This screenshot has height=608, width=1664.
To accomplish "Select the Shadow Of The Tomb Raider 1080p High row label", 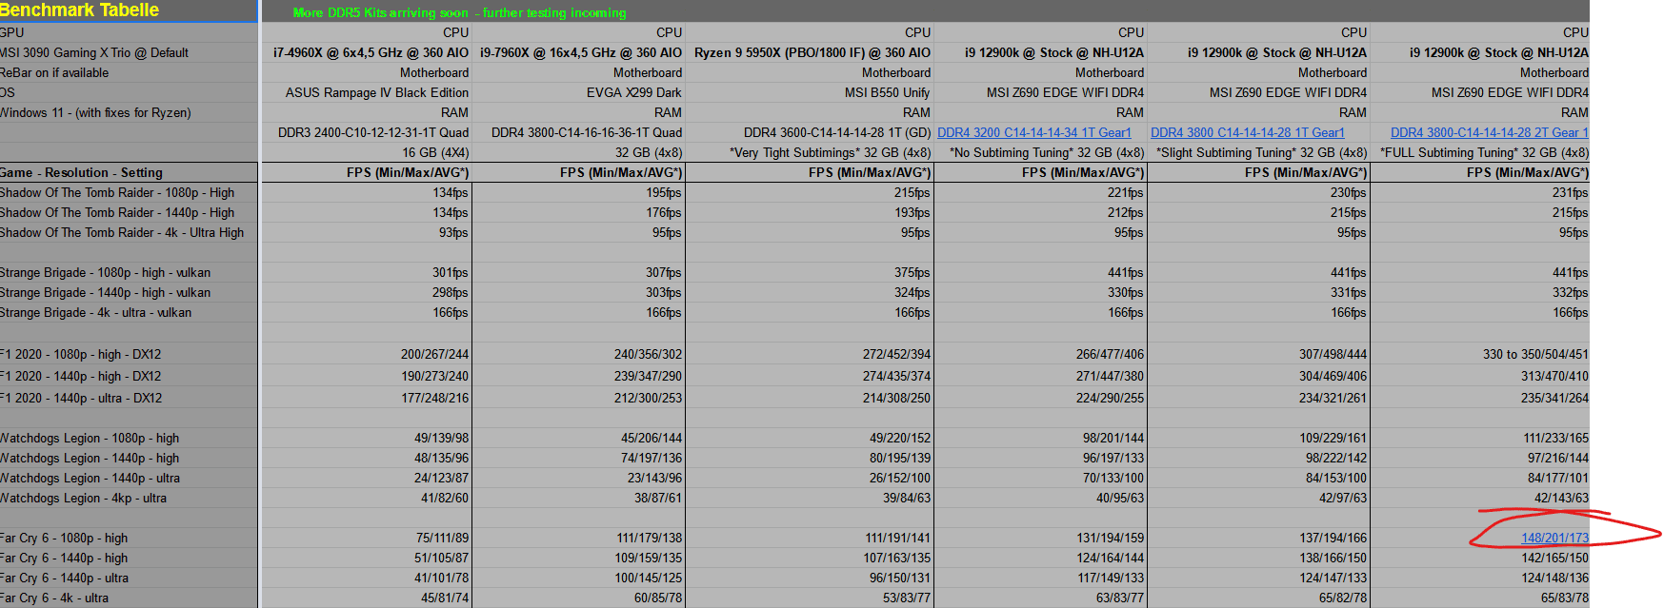I will [117, 193].
